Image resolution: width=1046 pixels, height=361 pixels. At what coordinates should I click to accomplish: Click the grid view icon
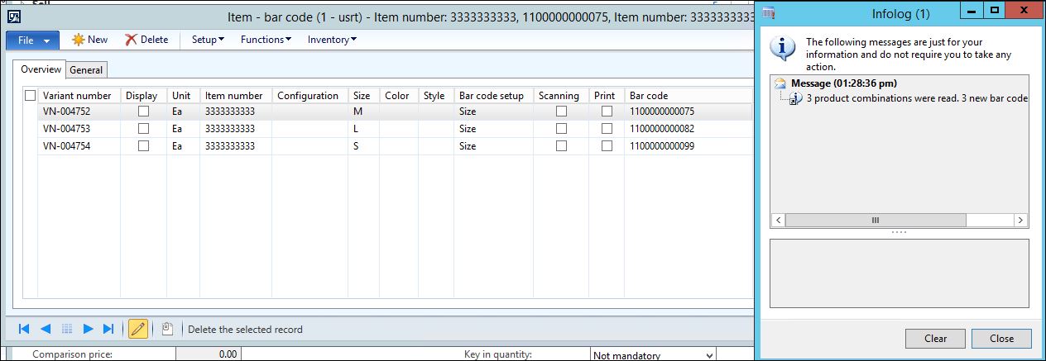[68, 329]
